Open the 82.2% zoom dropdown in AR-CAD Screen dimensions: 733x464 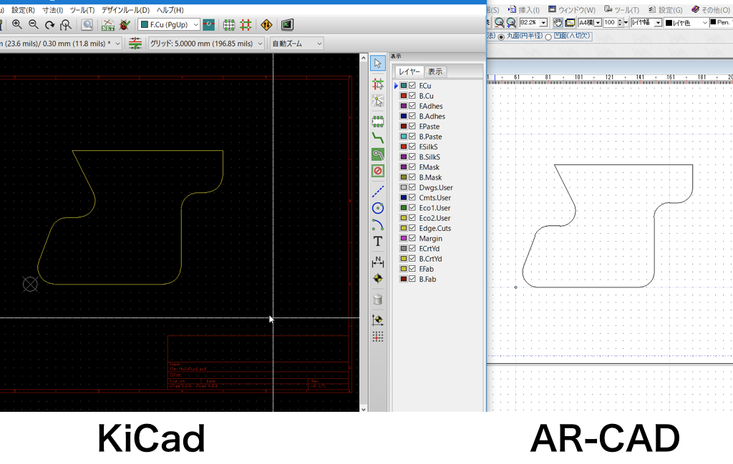pyautogui.click(x=533, y=22)
